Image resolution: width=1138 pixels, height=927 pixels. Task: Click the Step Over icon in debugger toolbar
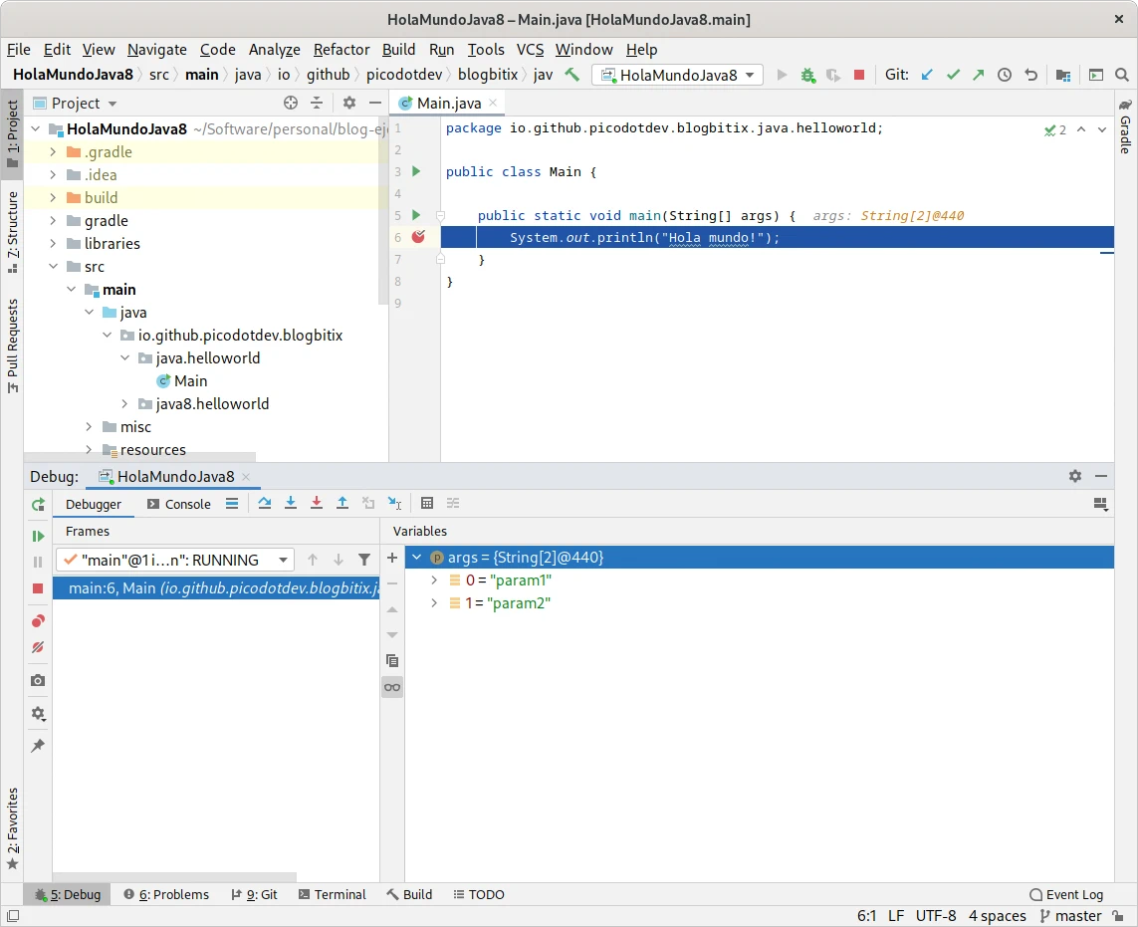[x=265, y=504]
